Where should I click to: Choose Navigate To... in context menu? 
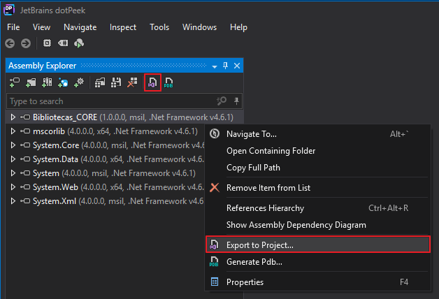pyautogui.click(x=318, y=134)
